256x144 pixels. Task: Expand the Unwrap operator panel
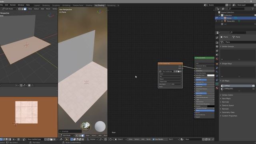[x=70, y=132]
